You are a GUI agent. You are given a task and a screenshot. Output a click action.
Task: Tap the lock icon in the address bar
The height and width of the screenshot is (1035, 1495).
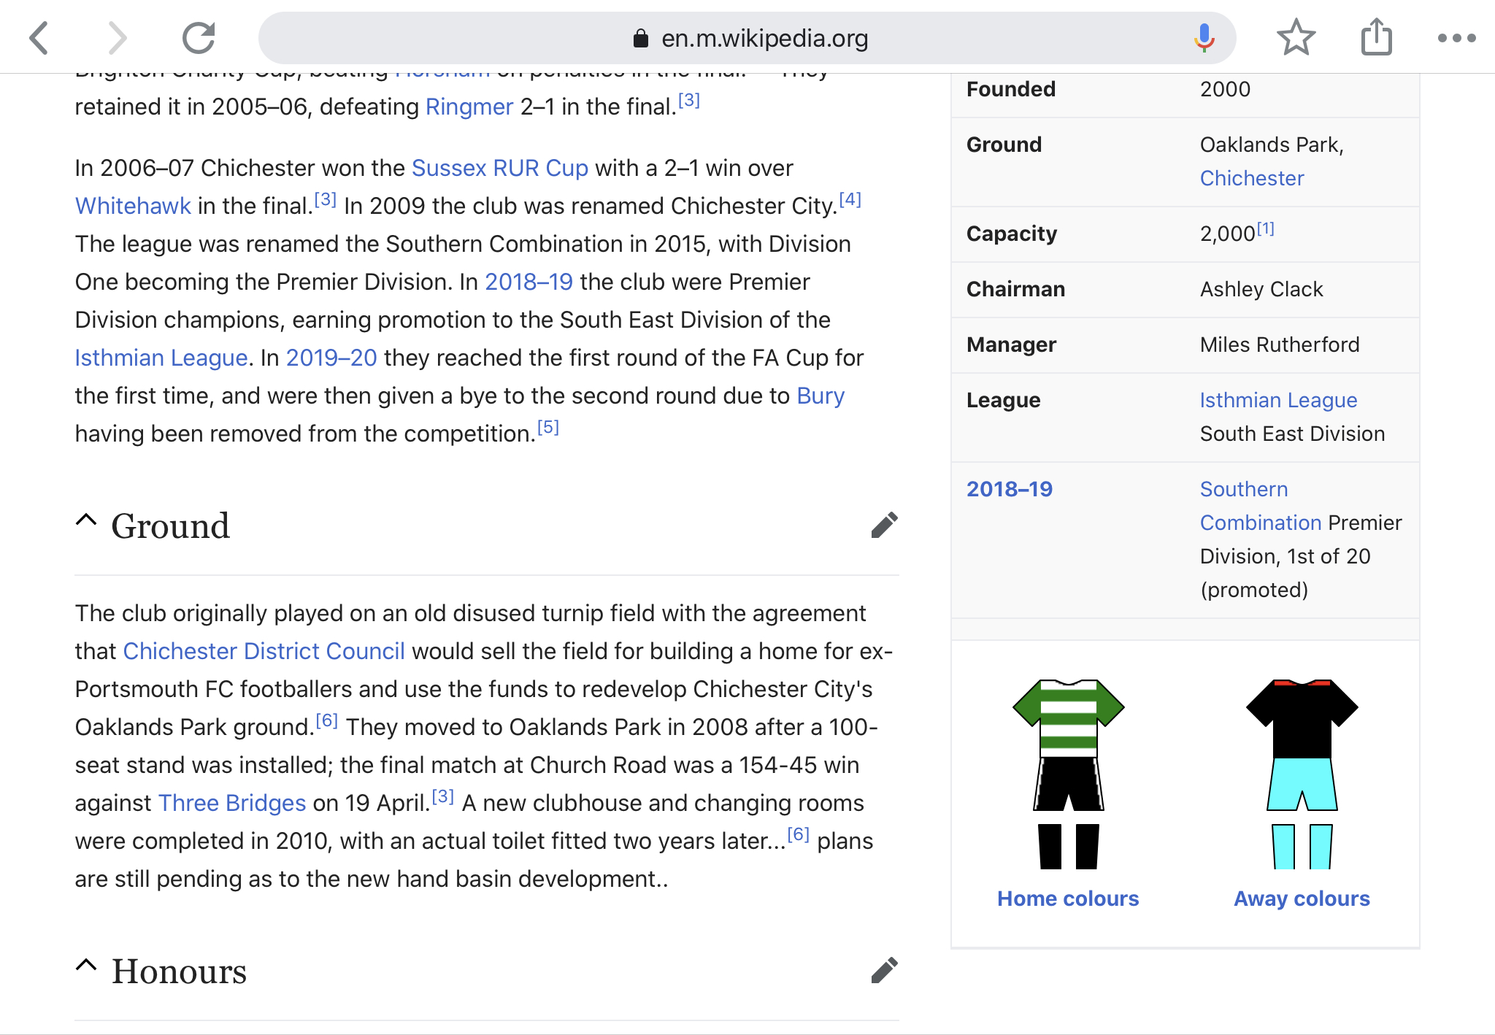point(641,38)
